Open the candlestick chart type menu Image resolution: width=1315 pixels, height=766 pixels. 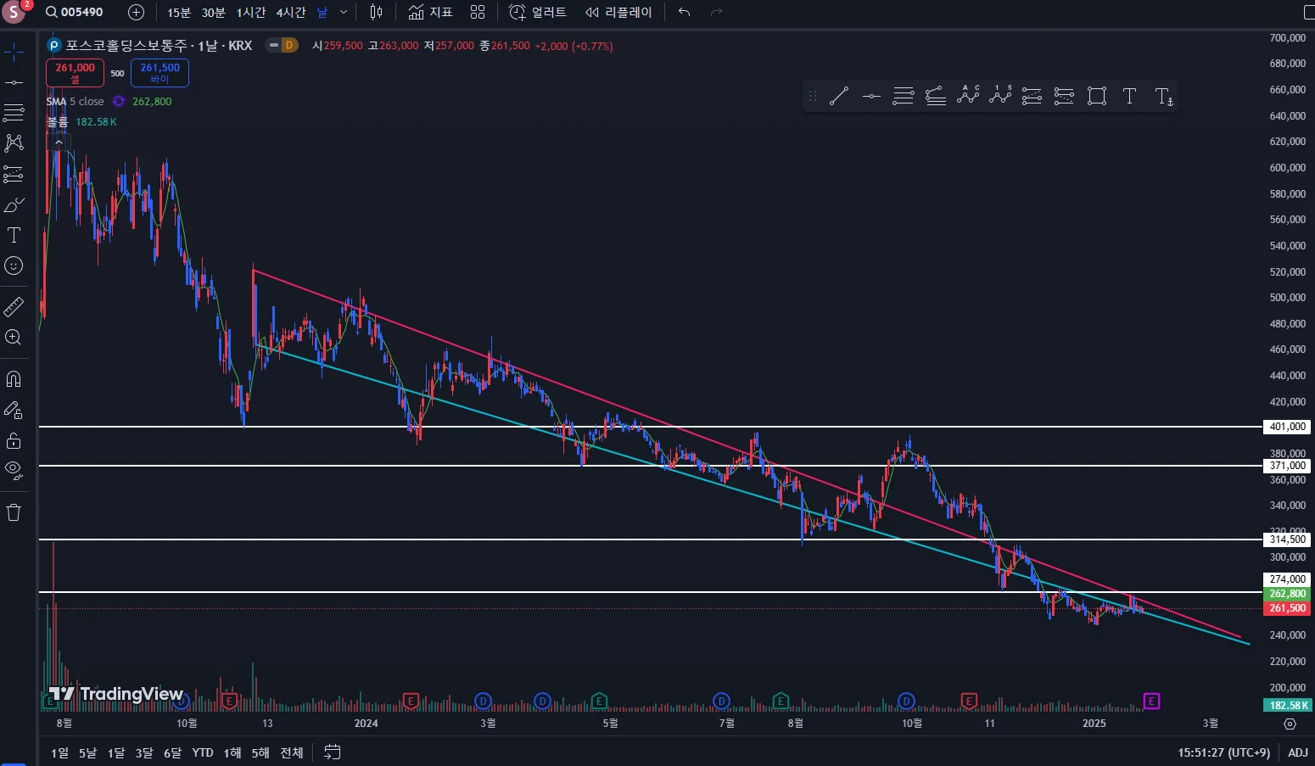click(x=377, y=12)
